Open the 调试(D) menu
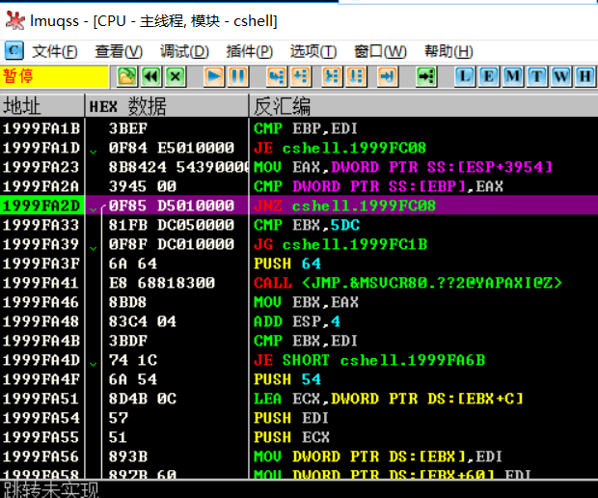This screenshot has width=598, height=498. point(184,51)
